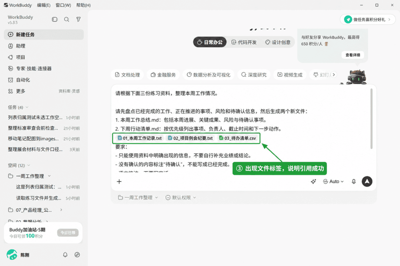Open 做任务赢积分好礼 promotion button
The image size is (400, 266).
coord(368,20)
